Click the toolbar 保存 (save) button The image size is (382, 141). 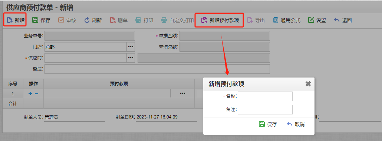41,20
